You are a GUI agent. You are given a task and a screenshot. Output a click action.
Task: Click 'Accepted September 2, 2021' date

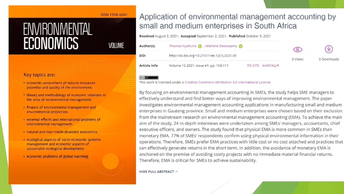point(203,36)
